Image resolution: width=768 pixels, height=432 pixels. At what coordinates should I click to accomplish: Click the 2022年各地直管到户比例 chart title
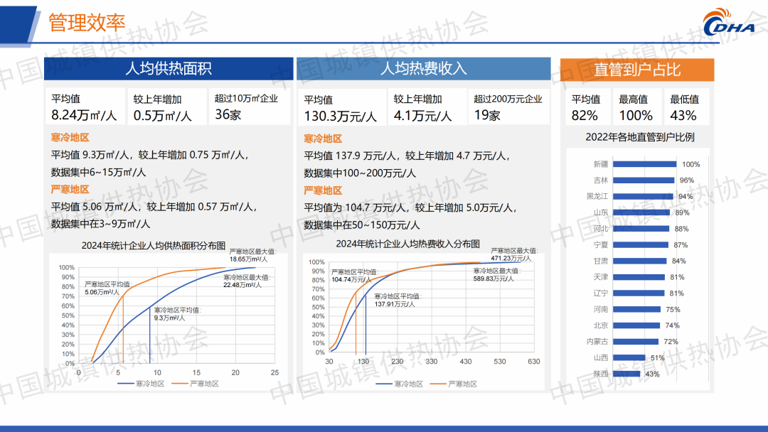point(639,137)
